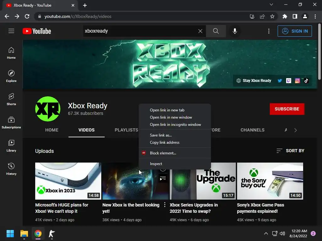Select Save link as...

175,135
